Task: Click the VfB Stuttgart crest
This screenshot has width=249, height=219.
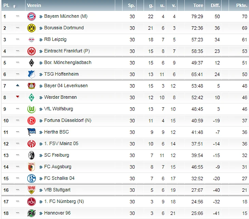Action: 31,190
